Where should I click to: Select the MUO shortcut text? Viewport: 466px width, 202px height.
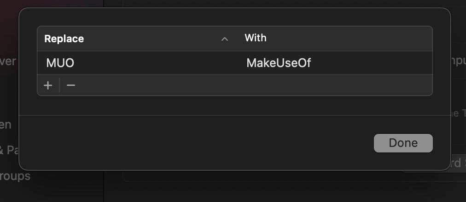click(60, 63)
